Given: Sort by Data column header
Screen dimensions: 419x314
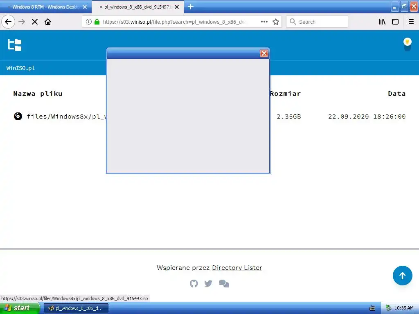Looking at the screenshot, I should click(x=397, y=94).
